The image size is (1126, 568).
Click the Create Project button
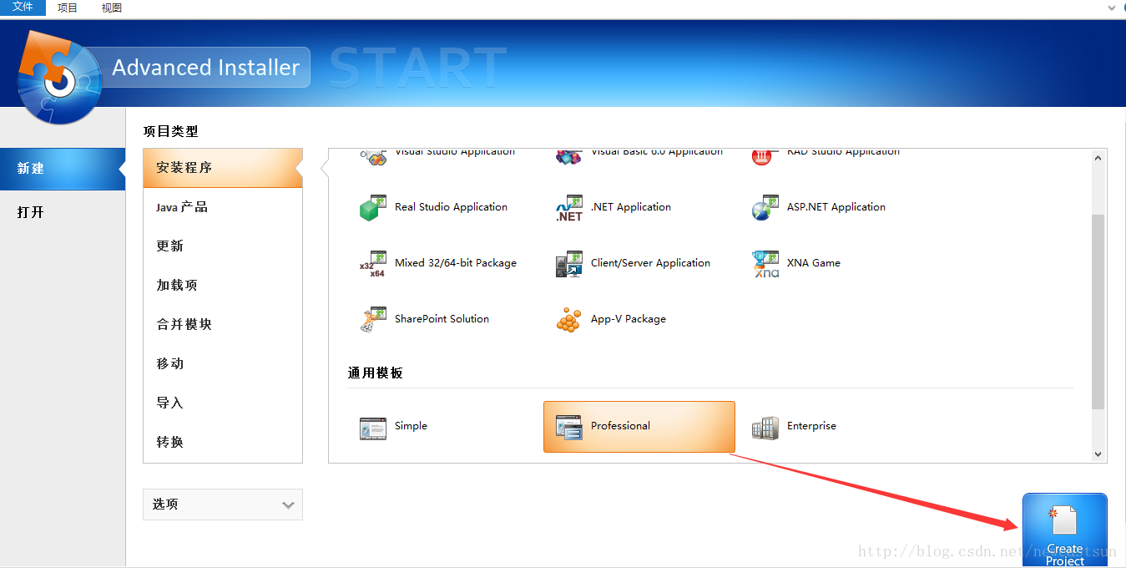1064,530
